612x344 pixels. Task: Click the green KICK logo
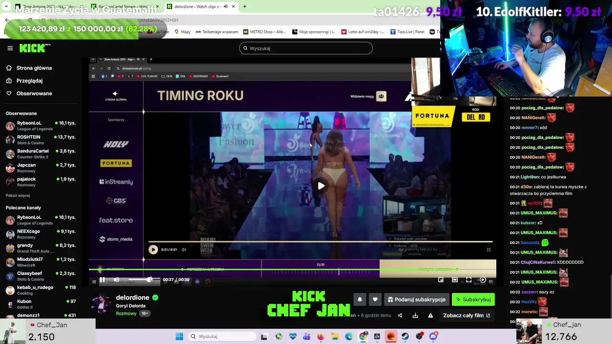pyautogui.click(x=34, y=48)
